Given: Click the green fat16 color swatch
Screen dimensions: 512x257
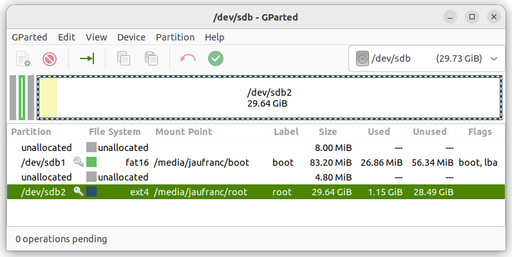Looking at the screenshot, I should coord(91,162).
